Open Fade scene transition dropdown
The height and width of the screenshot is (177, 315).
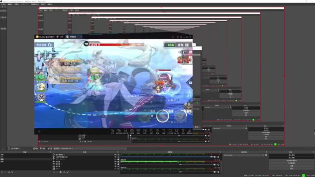click(244, 155)
